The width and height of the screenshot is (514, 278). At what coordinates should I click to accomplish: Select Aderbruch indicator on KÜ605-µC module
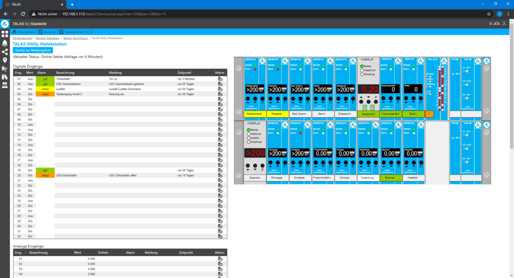[248, 134]
